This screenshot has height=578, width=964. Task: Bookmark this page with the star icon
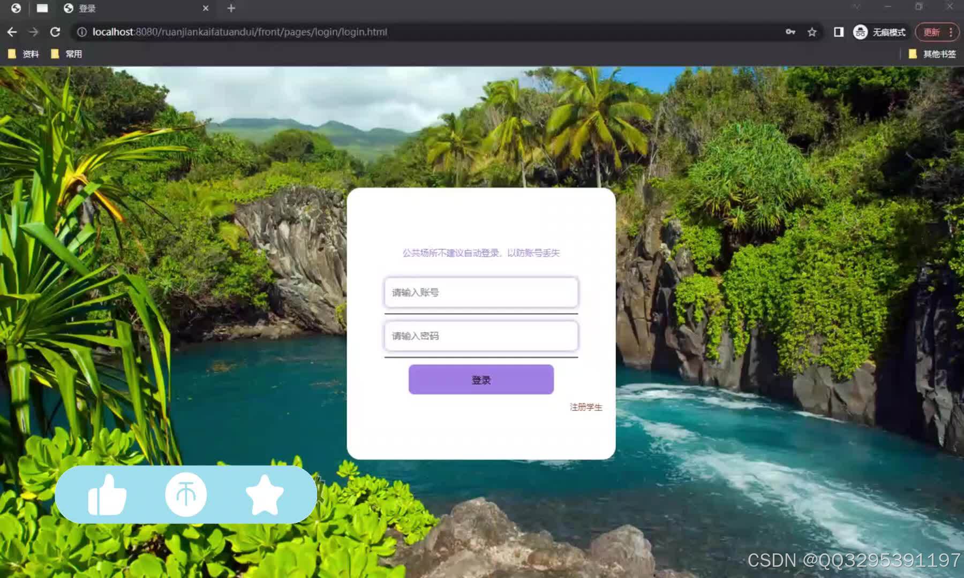(x=812, y=32)
